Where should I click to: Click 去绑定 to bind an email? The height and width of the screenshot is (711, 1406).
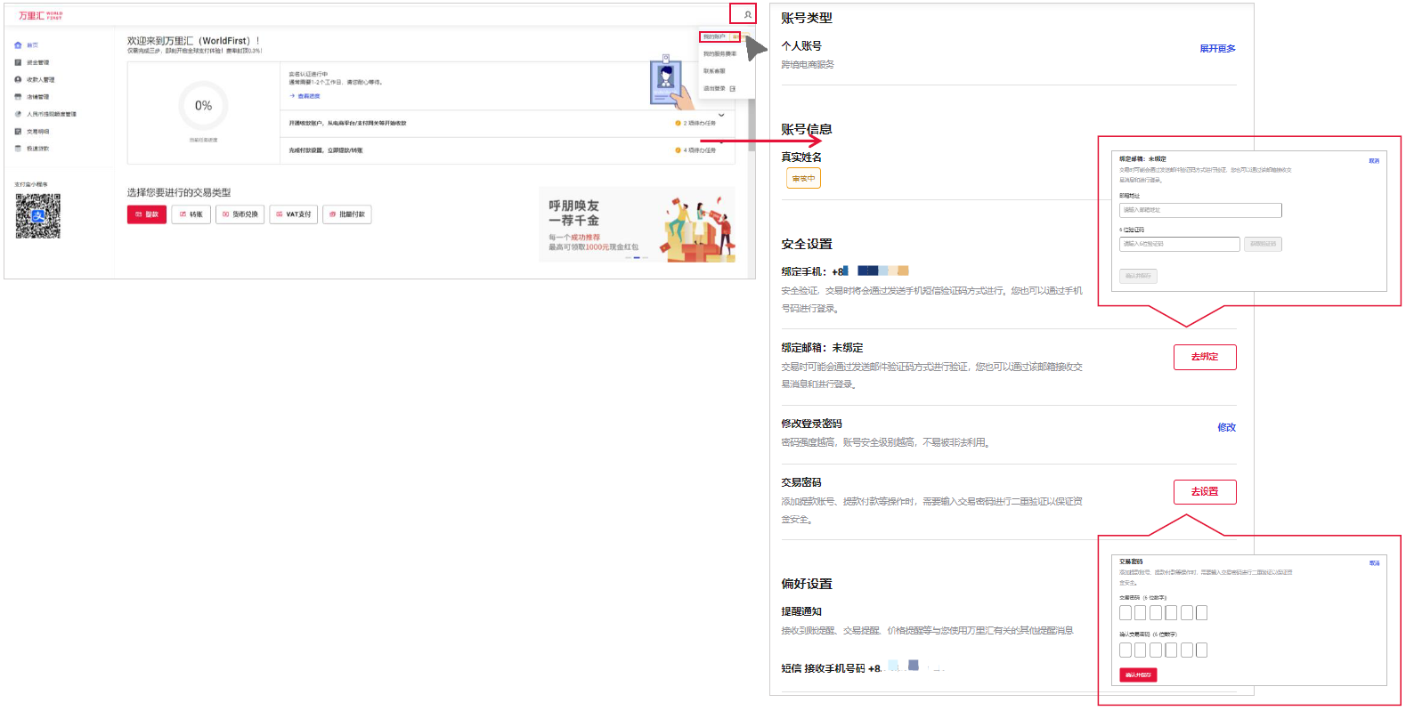click(1205, 357)
